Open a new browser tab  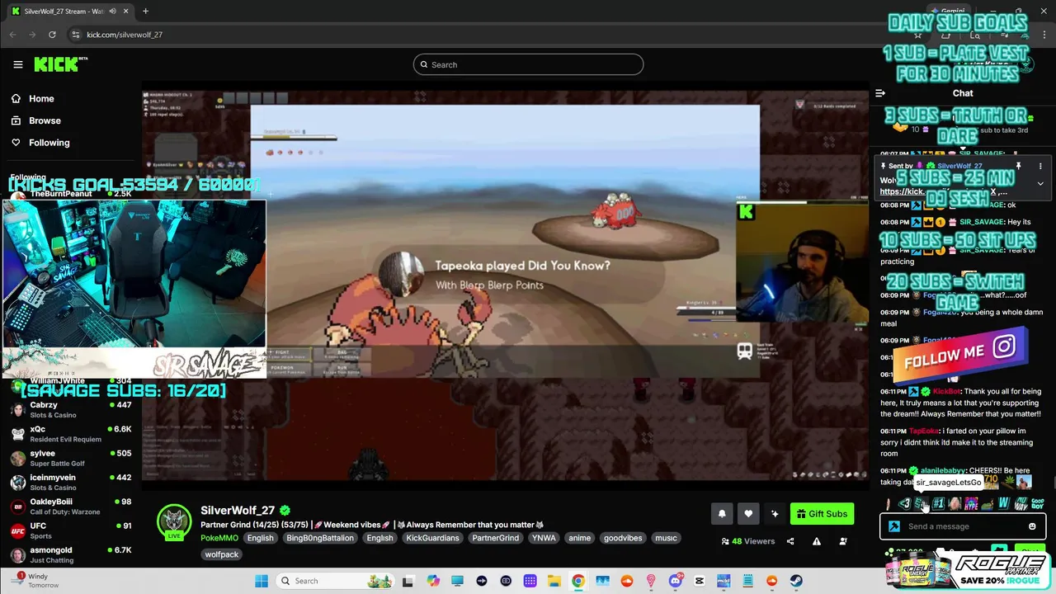[145, 12]
